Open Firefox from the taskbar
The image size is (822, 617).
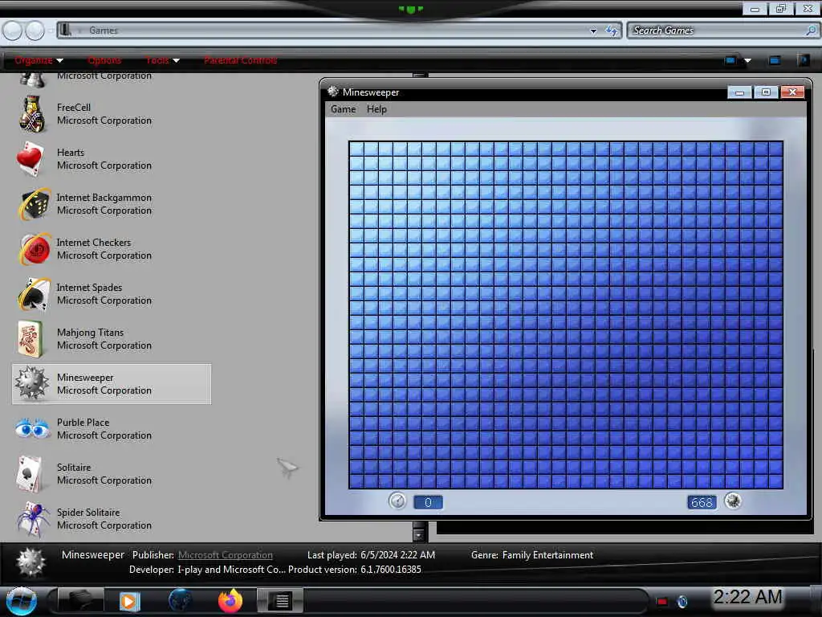click(x=230, y=601)
